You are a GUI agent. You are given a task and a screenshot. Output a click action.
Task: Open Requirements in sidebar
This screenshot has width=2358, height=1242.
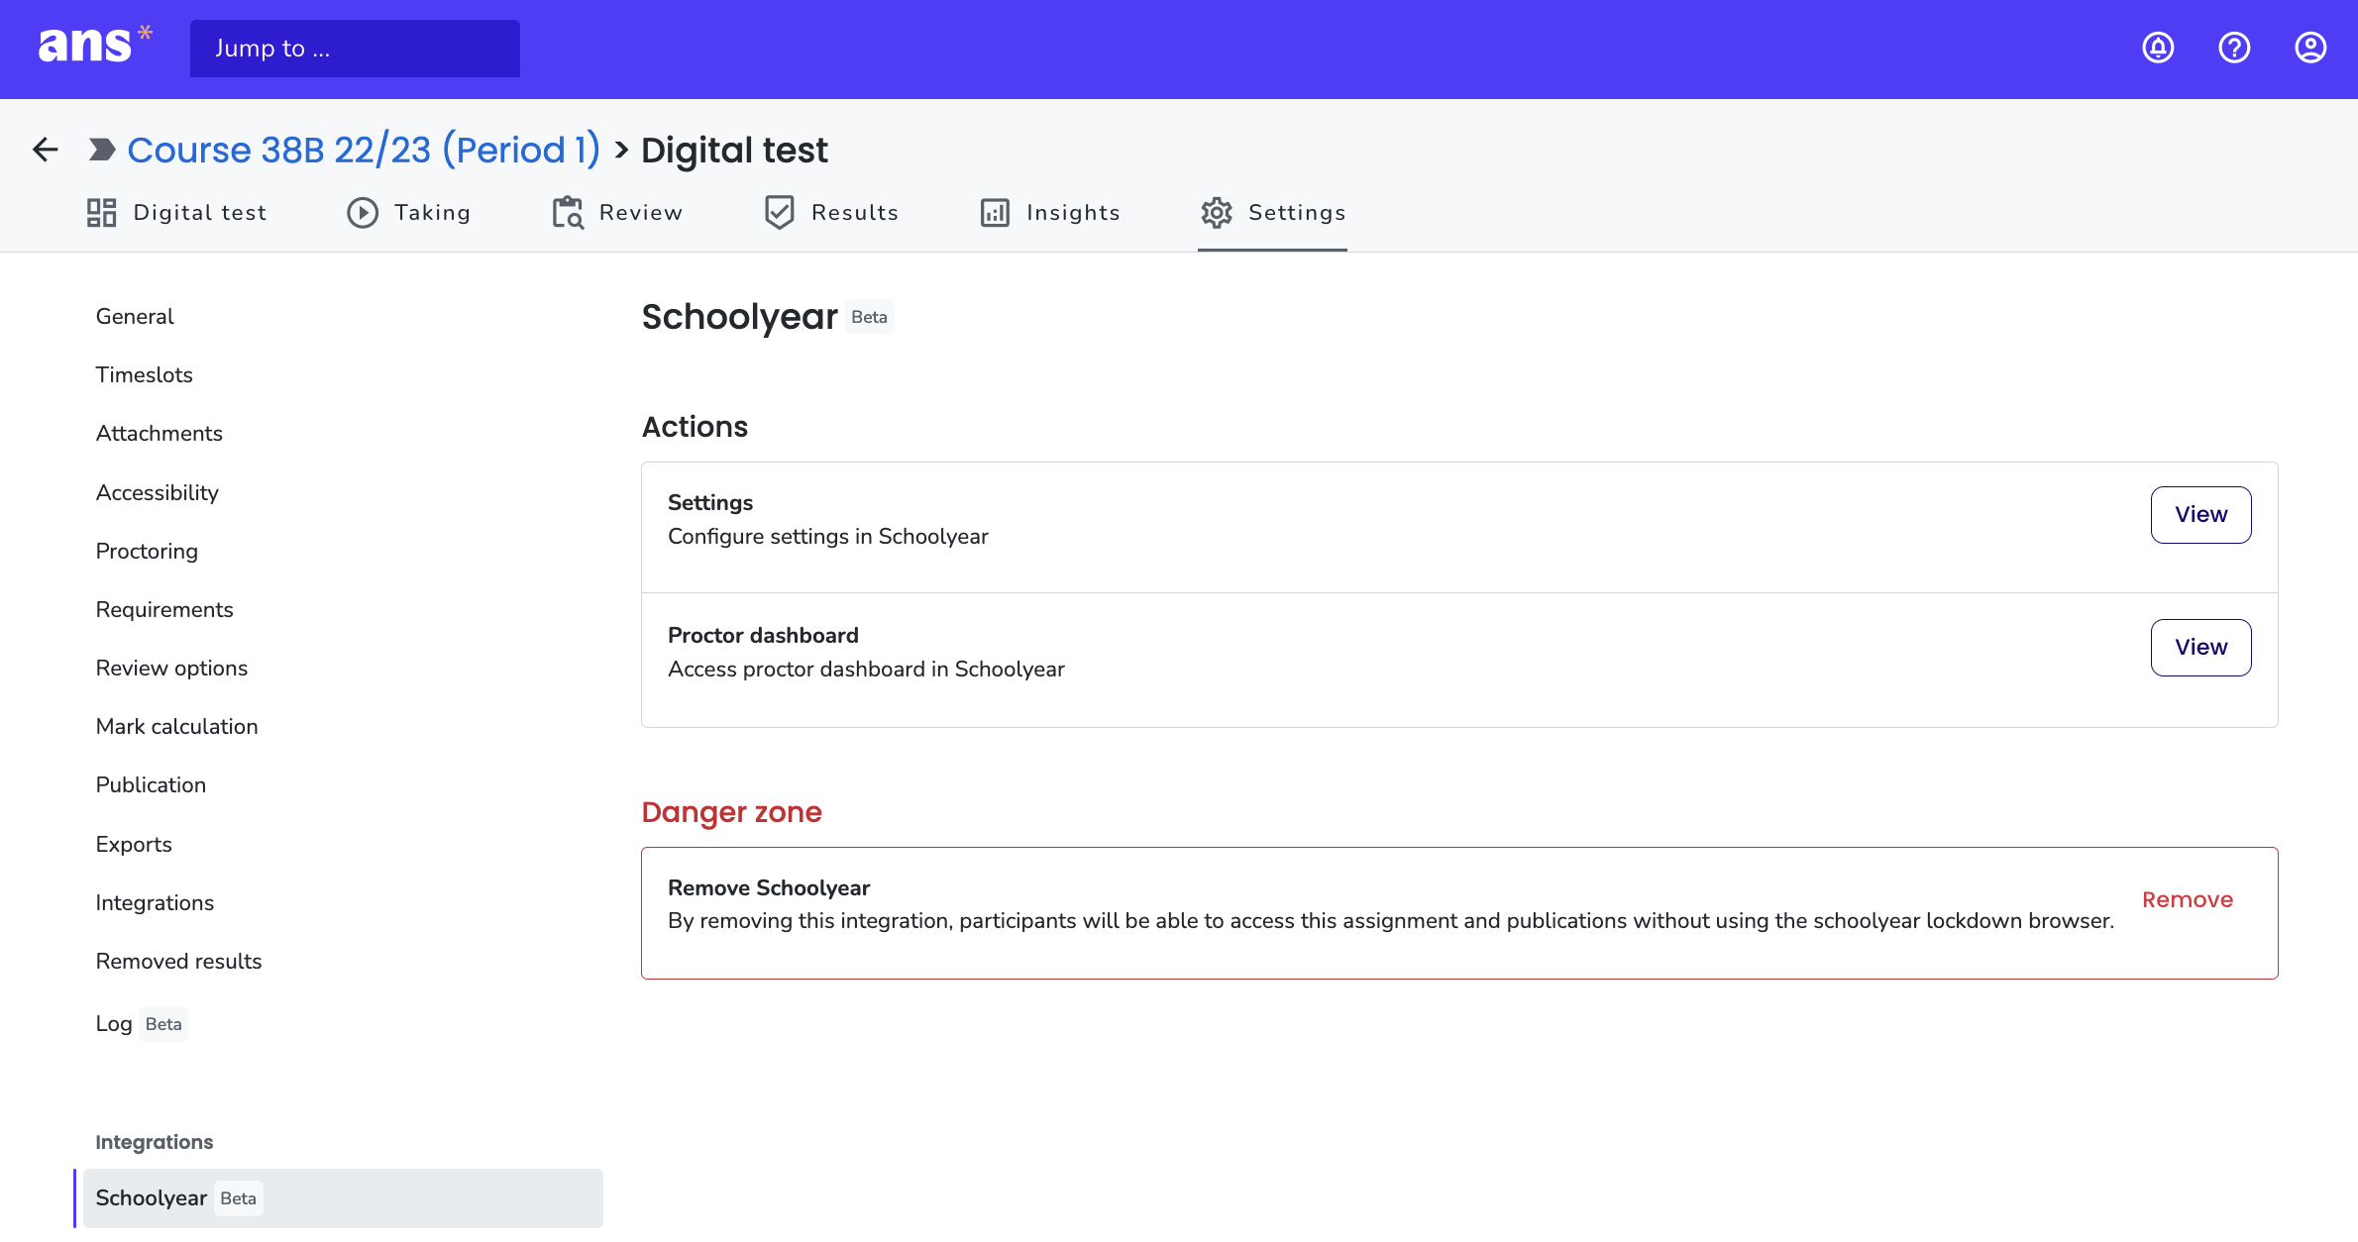coord(164,609)
